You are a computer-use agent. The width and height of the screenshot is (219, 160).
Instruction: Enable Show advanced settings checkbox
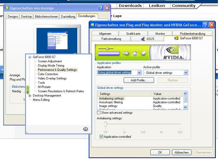(x=99, y=113)
